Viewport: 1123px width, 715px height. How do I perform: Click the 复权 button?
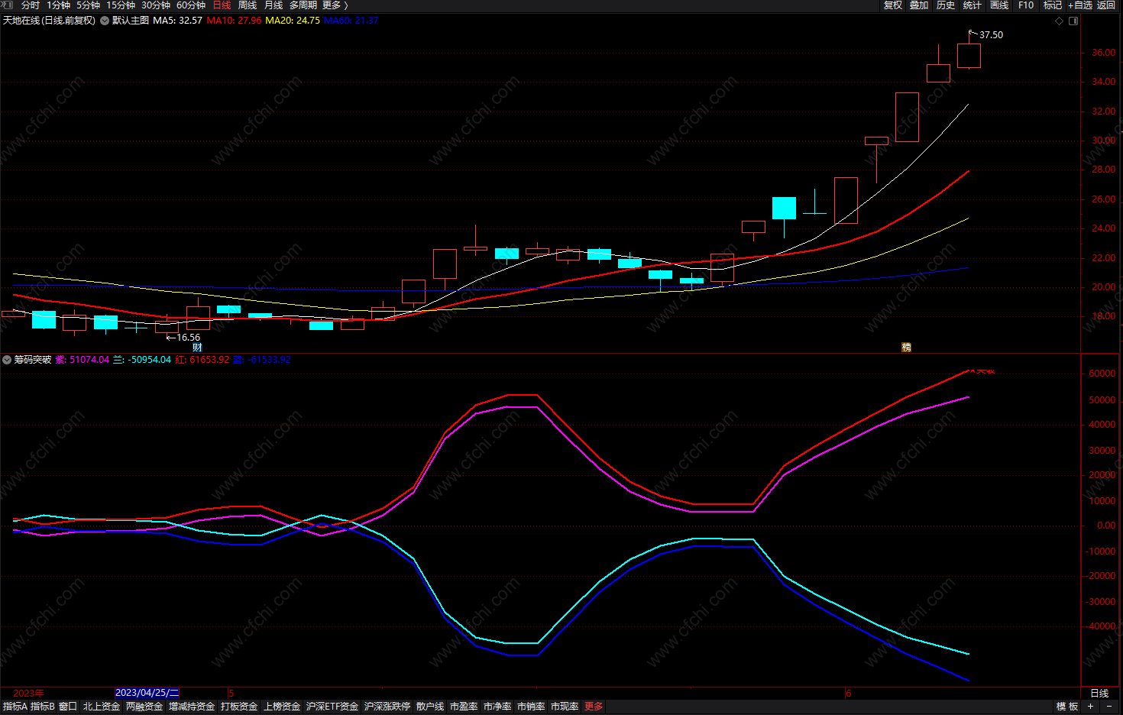(x=893, y=5)
